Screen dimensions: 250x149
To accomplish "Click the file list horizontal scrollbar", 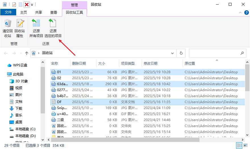I will 125,140.
